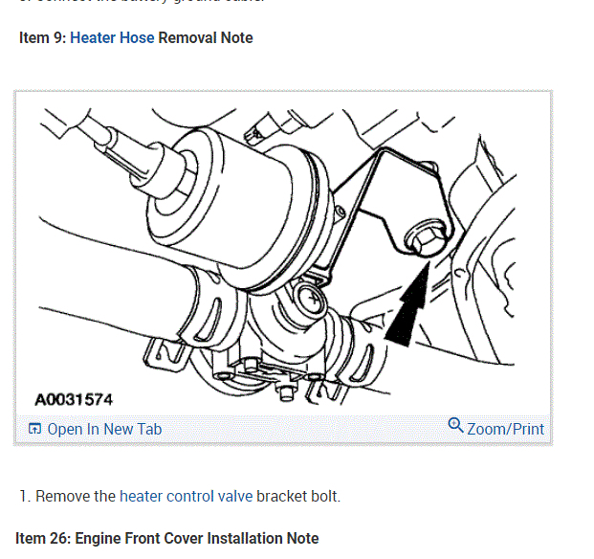Click step 1 'Remove the' text
The image size is (594, 559).
click(x=75, y=496)
